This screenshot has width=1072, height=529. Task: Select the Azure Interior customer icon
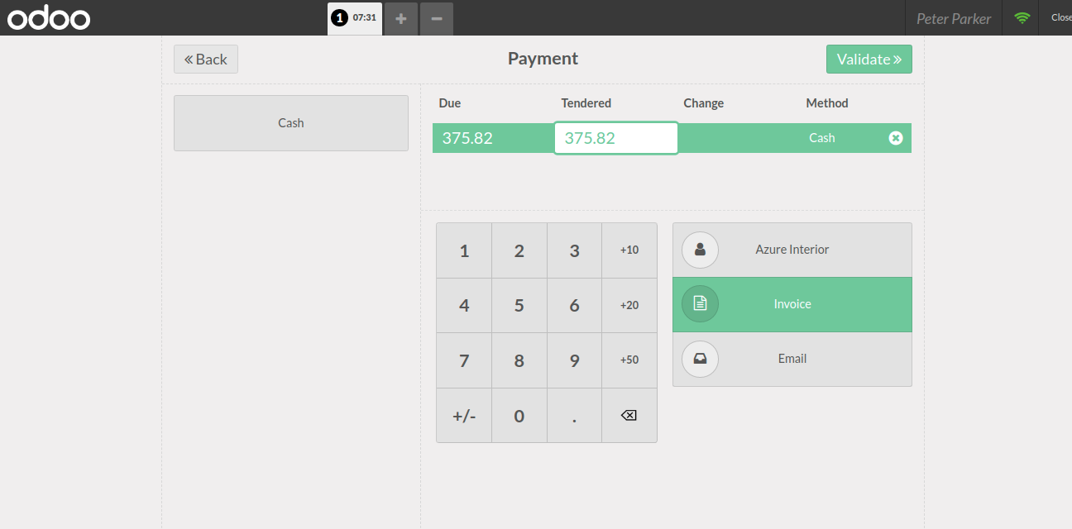click(x=700, y=250)
